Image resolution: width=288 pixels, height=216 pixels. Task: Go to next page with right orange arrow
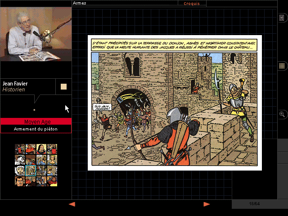click(x=207, y=204)
